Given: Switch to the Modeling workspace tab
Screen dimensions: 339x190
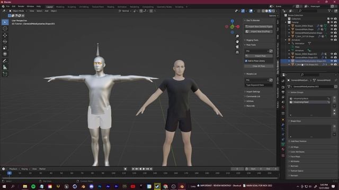Looking at the screenshot, I should tap(60, 7).
